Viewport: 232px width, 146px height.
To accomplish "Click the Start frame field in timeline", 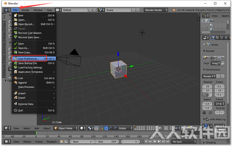I will tap(82, 142).
